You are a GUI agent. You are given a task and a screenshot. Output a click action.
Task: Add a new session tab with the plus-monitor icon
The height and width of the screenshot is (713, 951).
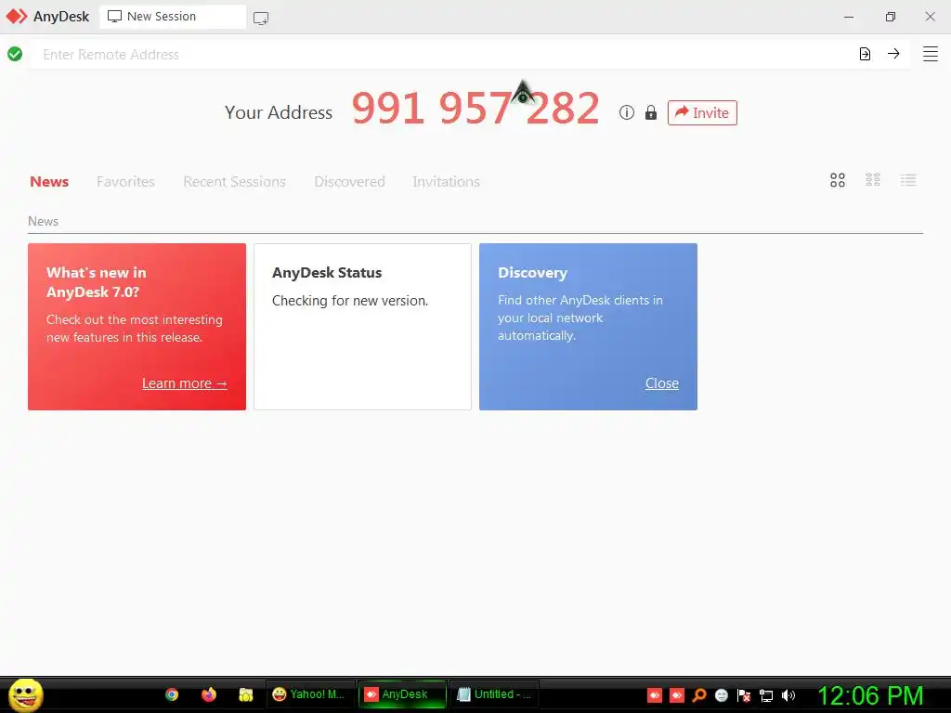pyautogui.click(x=261, y=19)
